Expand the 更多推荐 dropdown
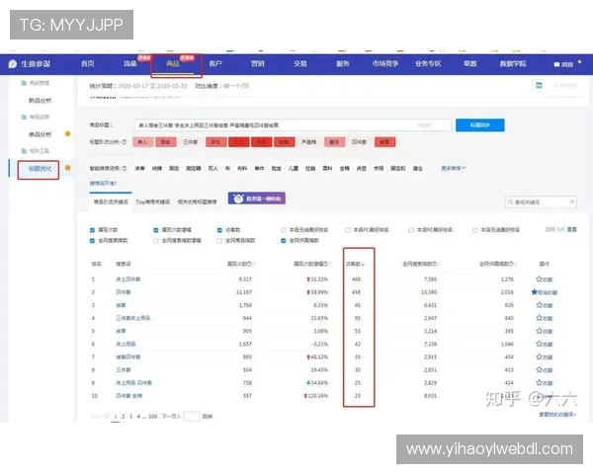This screenshot has width=593, height=474. (453, 168)
